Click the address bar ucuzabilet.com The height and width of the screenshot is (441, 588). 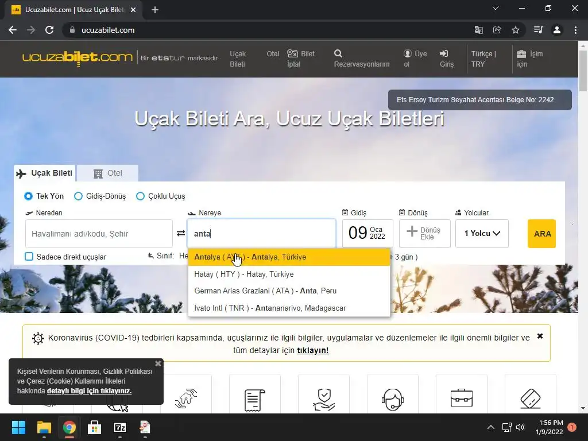pos(107,30)
